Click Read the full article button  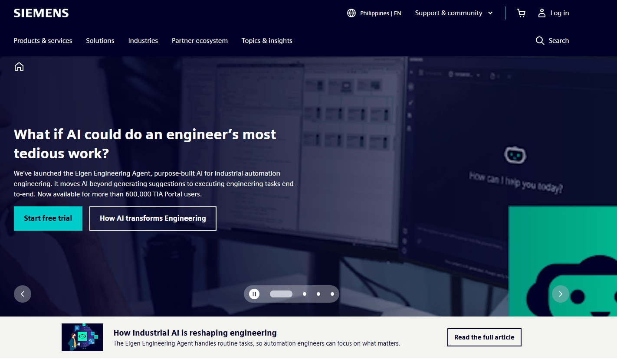(x=484, y=337)
